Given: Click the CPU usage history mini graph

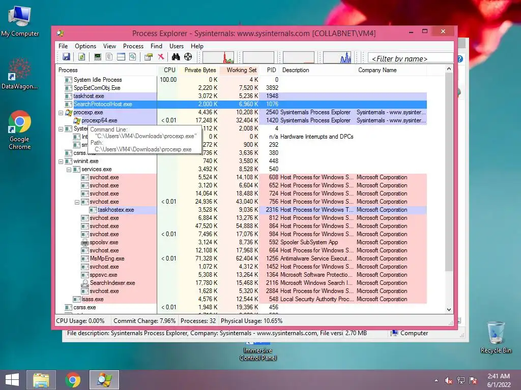Looking at the screenshot, I should [x=218, y=57].
